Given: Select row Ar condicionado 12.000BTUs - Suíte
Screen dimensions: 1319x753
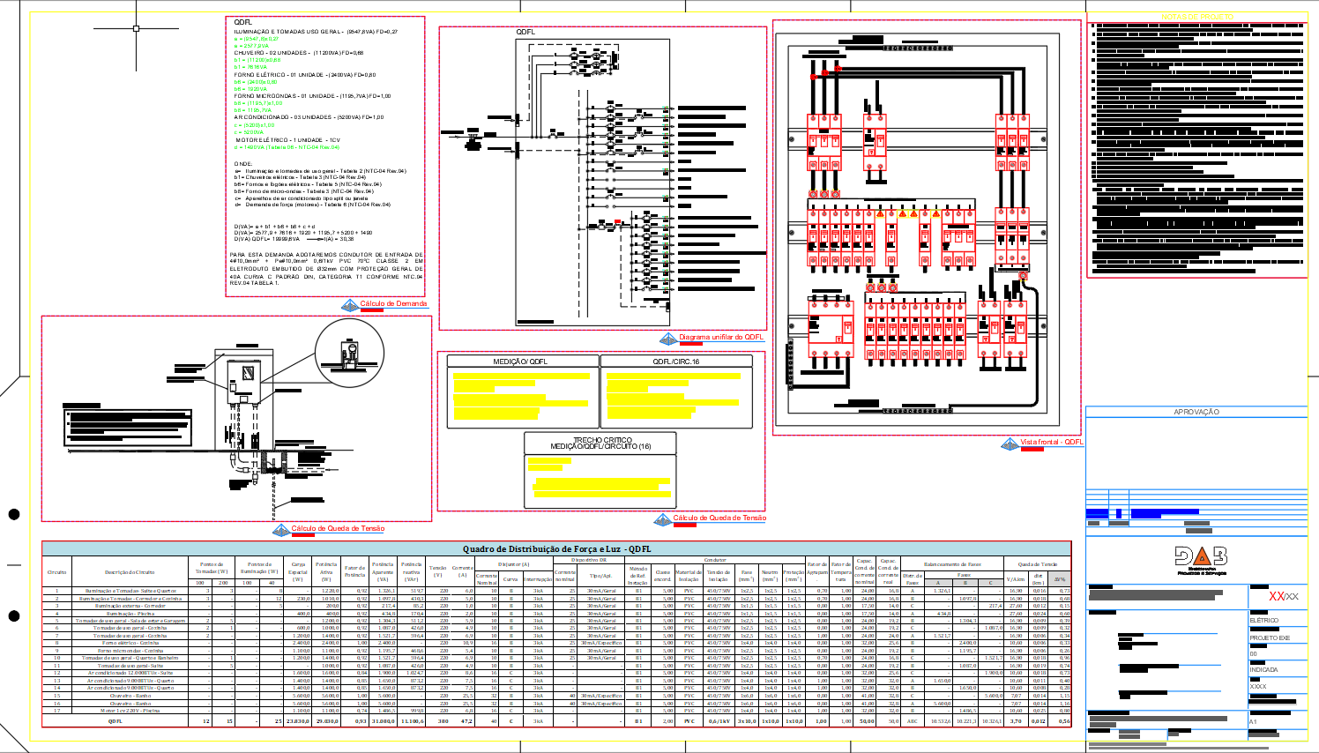Looking at the screenshot, I should click(556, 673).
